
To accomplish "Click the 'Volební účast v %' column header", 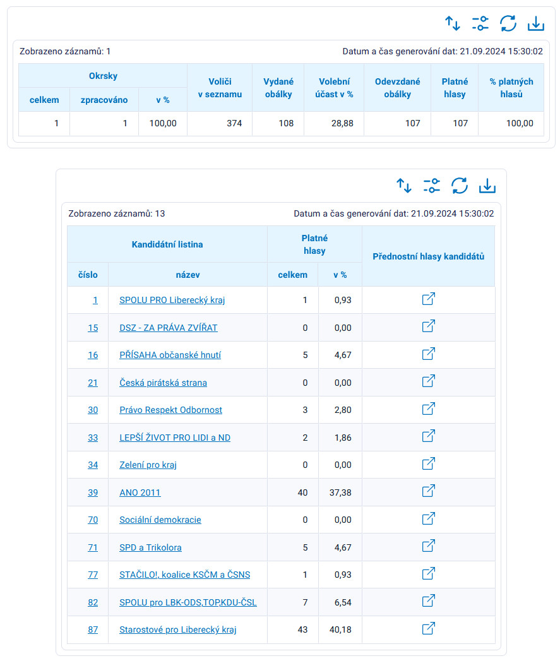I will click(334, 88).
